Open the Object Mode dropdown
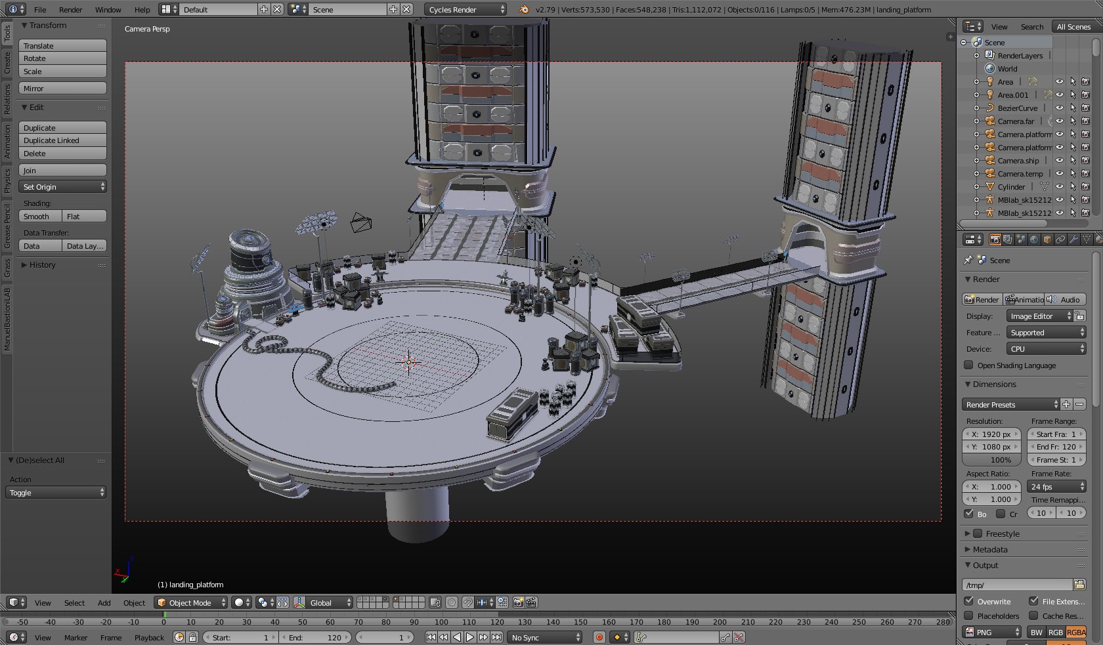 (x=191, y=602)
